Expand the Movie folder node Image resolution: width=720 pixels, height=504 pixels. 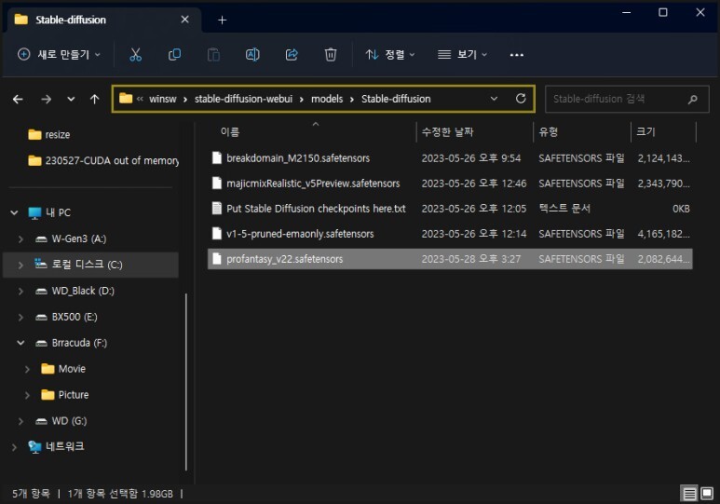(27, 369)
